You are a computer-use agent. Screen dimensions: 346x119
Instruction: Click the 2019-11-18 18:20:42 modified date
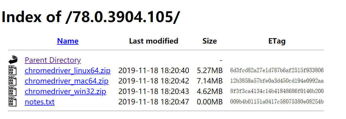click(x=154, y=81)
